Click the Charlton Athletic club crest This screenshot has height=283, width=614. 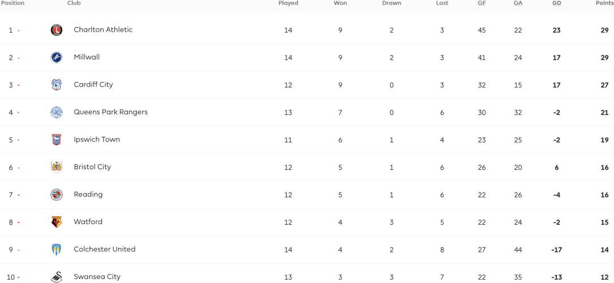click(x=57, y=30)
